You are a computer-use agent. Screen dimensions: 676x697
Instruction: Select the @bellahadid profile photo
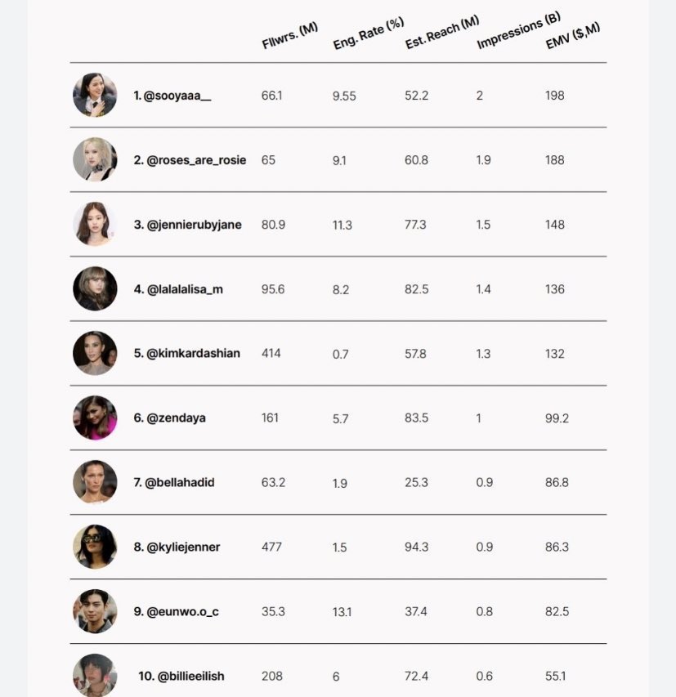[x=95, y=482]
